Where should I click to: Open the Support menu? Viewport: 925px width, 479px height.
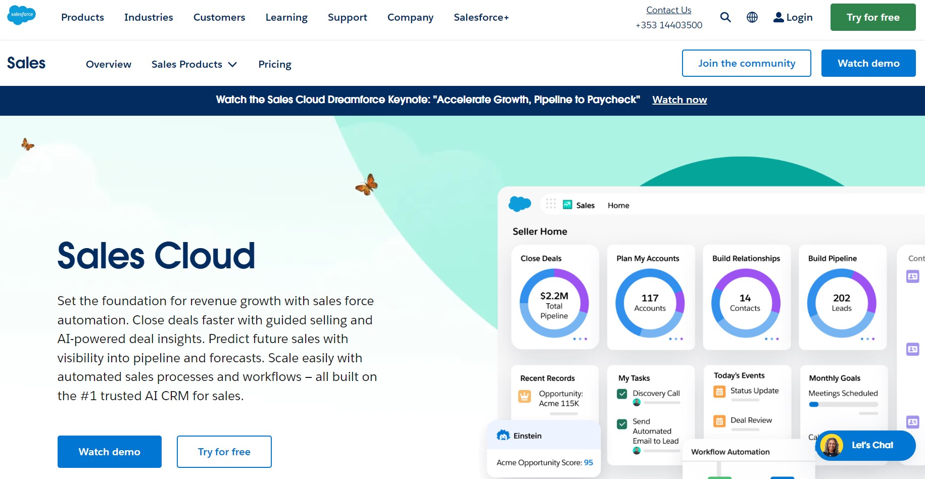click(348, 17)
